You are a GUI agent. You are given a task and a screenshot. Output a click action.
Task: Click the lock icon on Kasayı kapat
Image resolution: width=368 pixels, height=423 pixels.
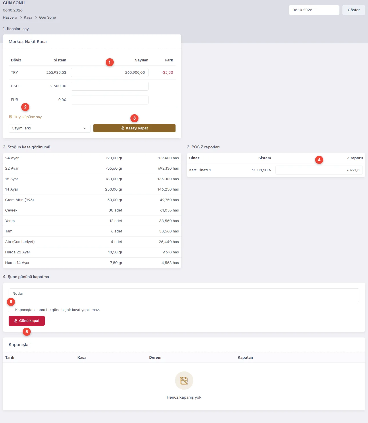pos(123,128)
